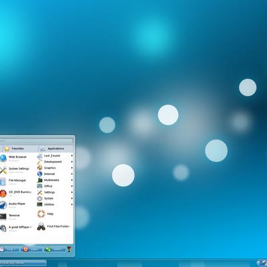
Task: Click the Development category icon
Action: tap(39, 162)
